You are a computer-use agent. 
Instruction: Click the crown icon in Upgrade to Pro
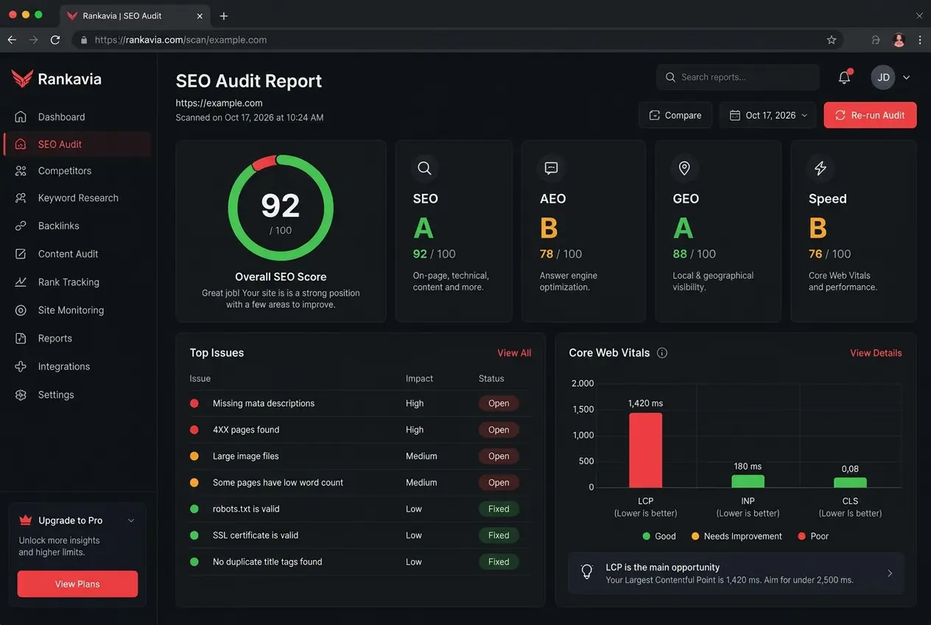click(26, 520)
